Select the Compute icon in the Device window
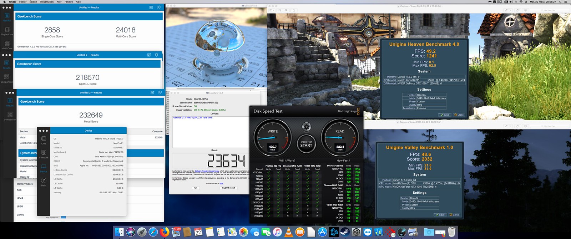Image resolution: width=571 pixels, height=239 pixels. click(x=44, y=154)
